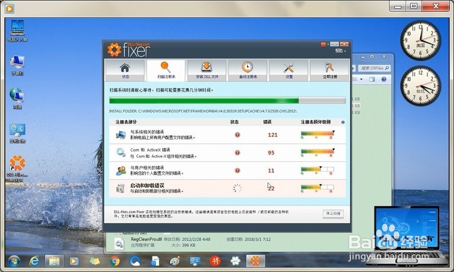Viewport: 454px width, 272px height.
Task: Open the document file taskbar icon
Action: [x=155, y=261]
